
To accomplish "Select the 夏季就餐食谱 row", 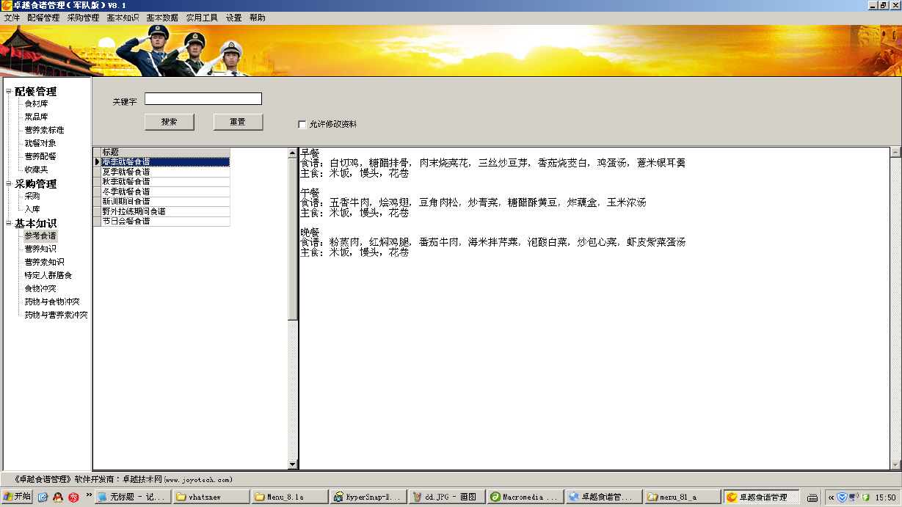I will [165, 172].
